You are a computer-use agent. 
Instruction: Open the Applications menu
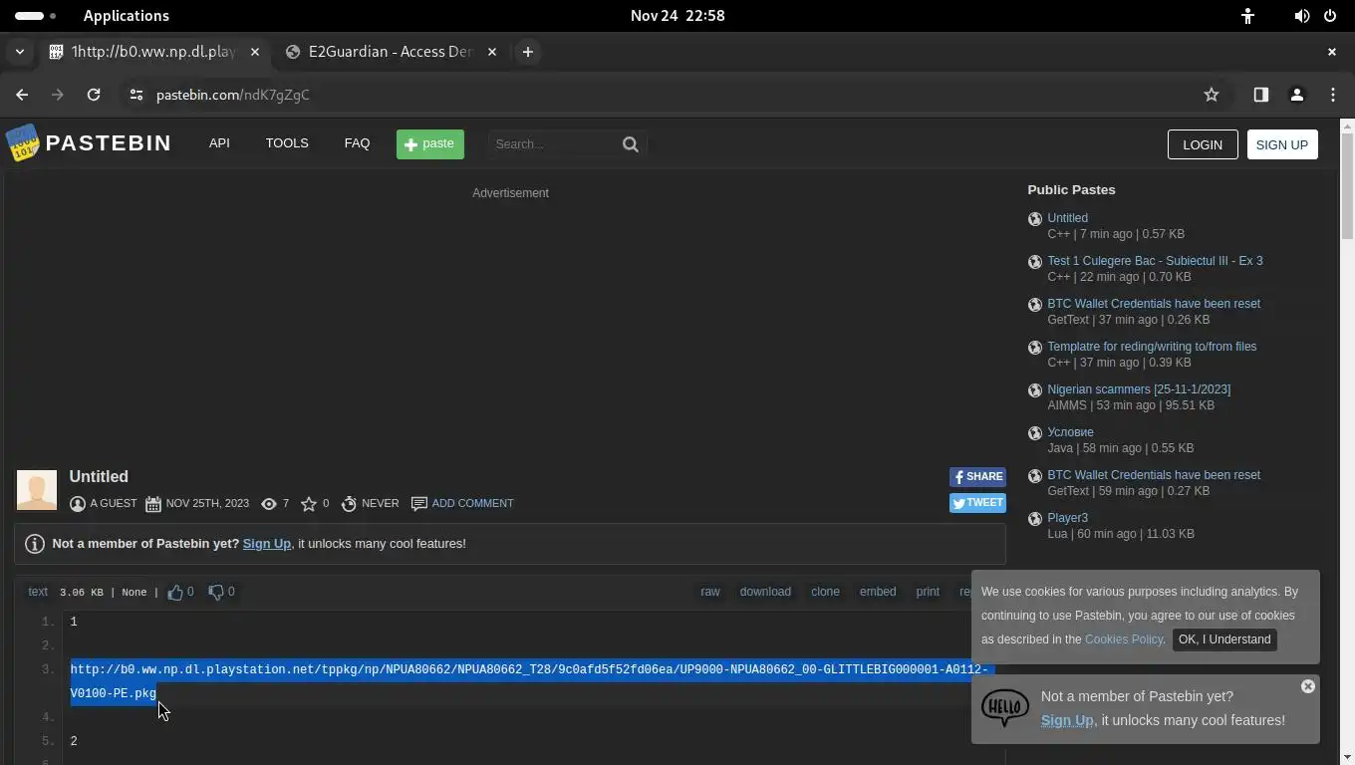[127, 16]
